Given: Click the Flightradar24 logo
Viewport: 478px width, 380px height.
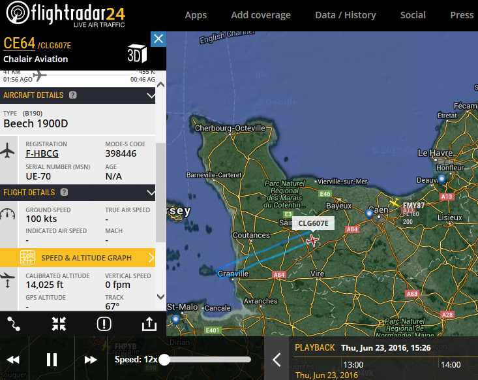Looking at the screenshot, I should pos(66,14).
